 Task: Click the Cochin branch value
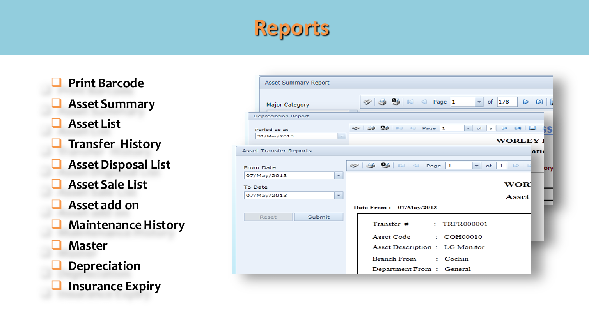(x=456, y=259)
